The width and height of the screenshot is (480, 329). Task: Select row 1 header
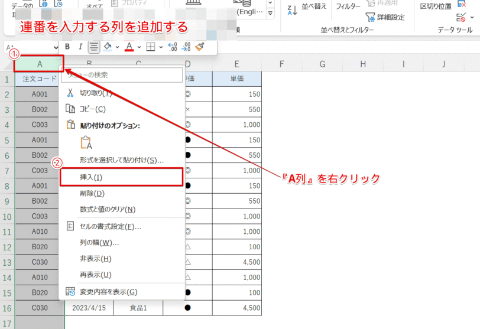click(7, 79)
